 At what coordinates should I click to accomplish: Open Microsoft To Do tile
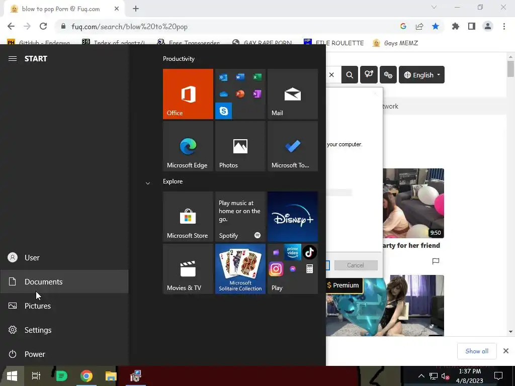(x=293, y=146)
